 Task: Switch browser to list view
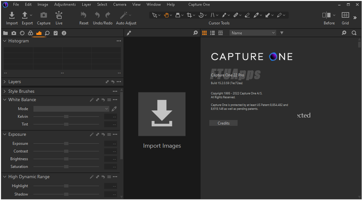click(x=213, y=33)
